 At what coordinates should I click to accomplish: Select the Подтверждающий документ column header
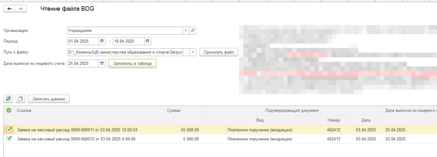292,110
